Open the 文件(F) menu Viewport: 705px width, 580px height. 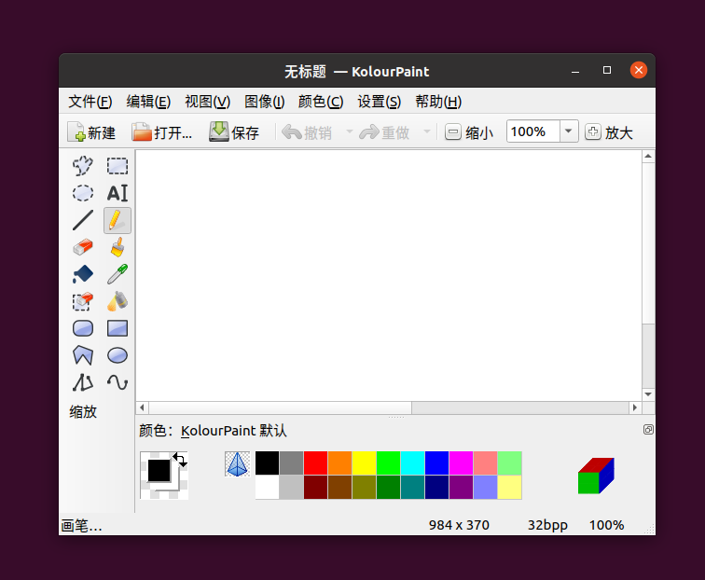click(x=90, y=101)
